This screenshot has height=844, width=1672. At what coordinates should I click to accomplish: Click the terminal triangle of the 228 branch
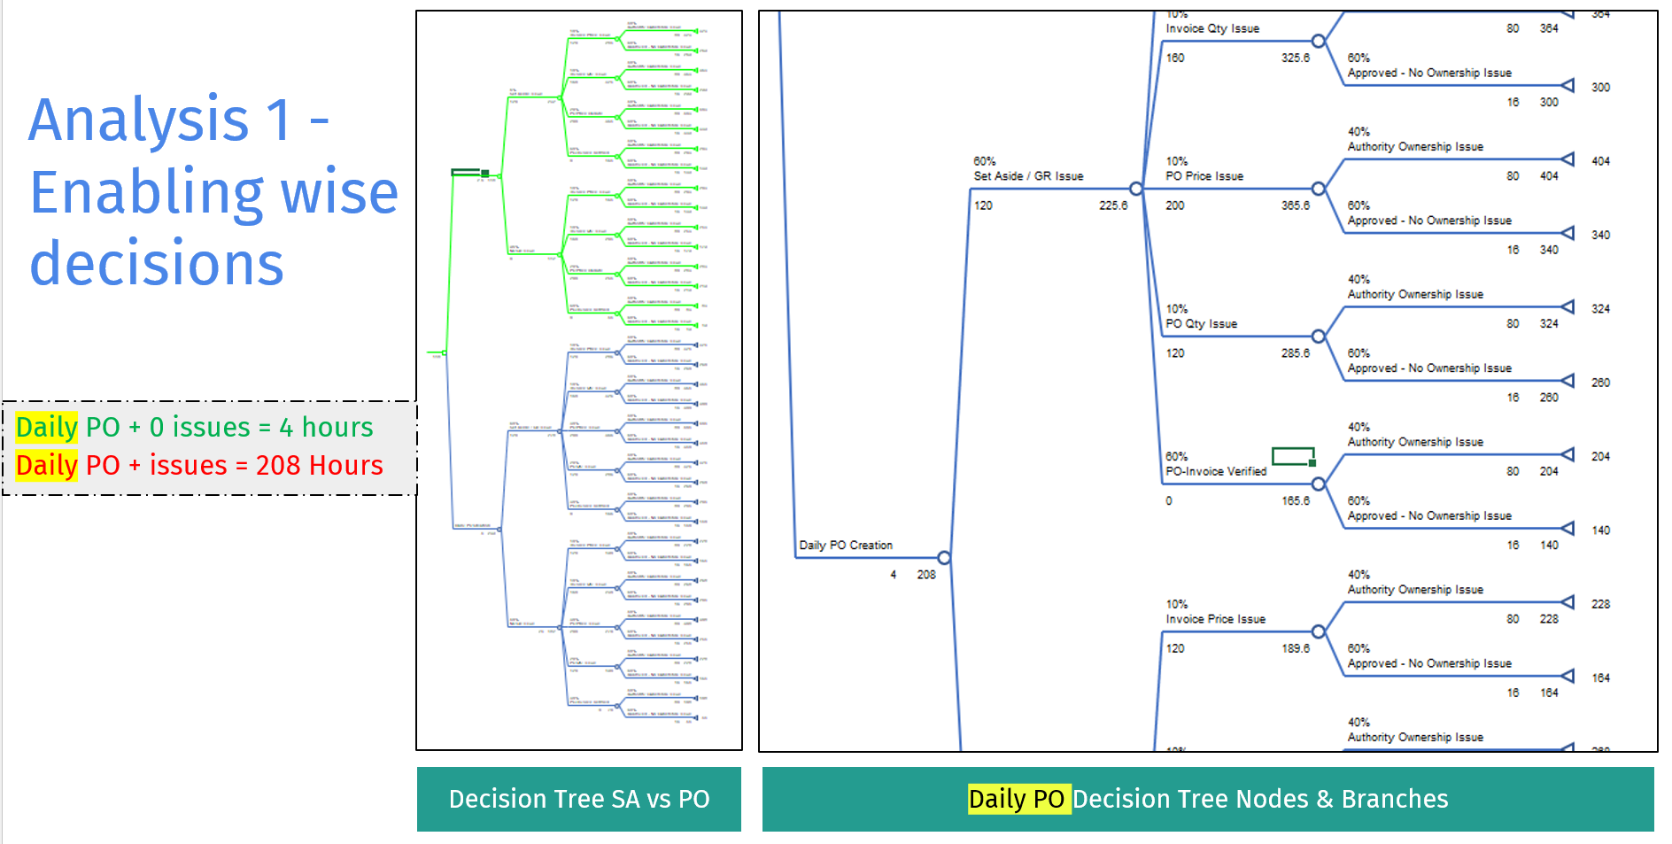1567,602
